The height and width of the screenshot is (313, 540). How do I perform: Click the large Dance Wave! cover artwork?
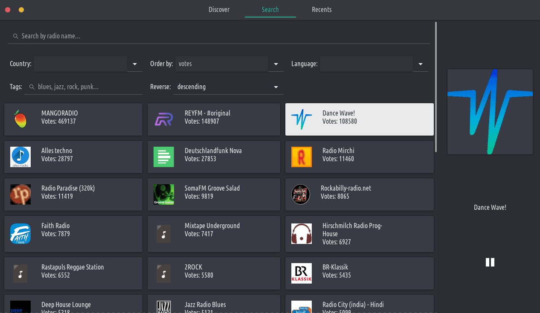pyautogui.click(x=490, y=112)
